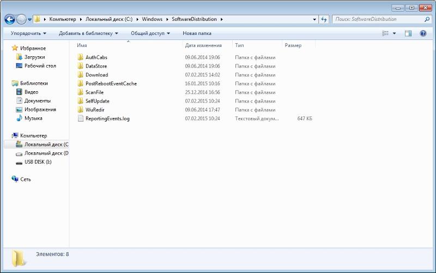This screenshot has height=273, width=436.
Task: Click the date 25.12.2014 16:56 for ScanFile
Action: [202, 92]
